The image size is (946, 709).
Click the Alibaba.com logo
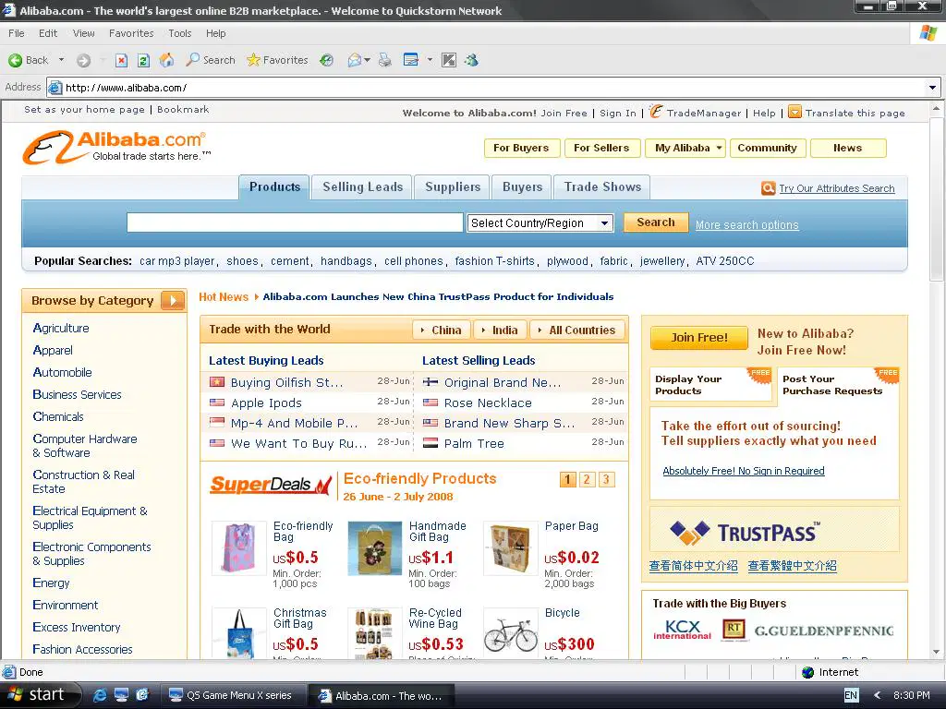point(116,147)
